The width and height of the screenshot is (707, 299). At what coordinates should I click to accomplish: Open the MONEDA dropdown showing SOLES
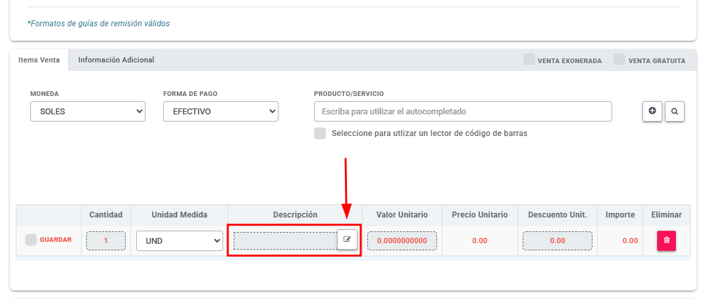88,111
